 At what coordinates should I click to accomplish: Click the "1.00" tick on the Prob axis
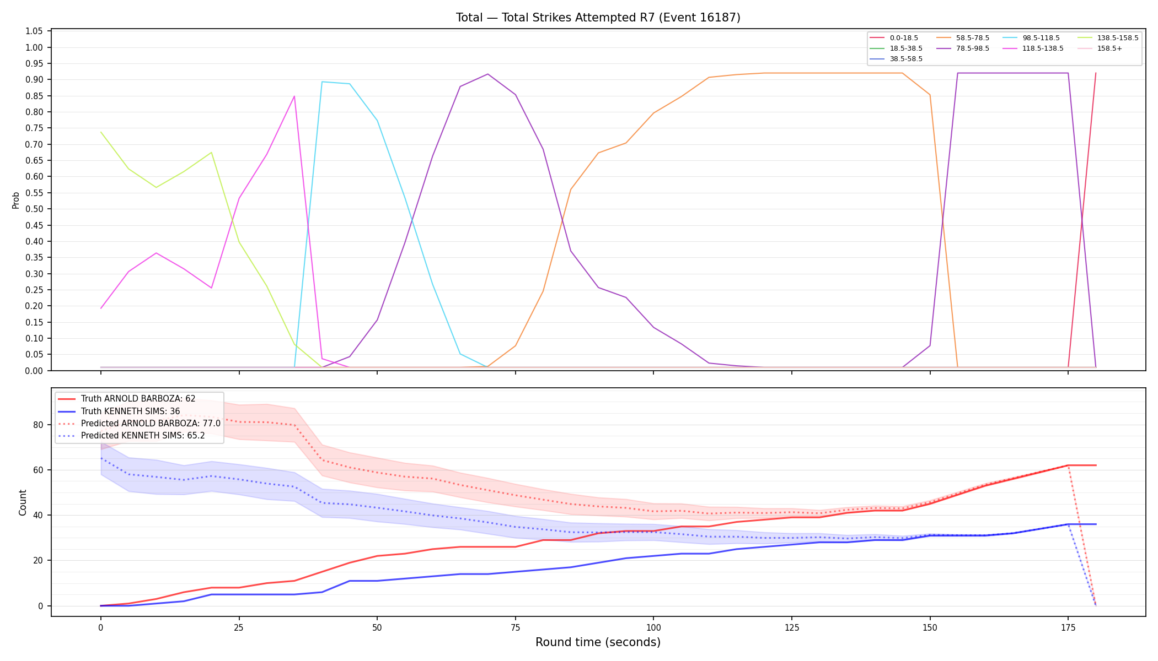(x=34, y=47)
